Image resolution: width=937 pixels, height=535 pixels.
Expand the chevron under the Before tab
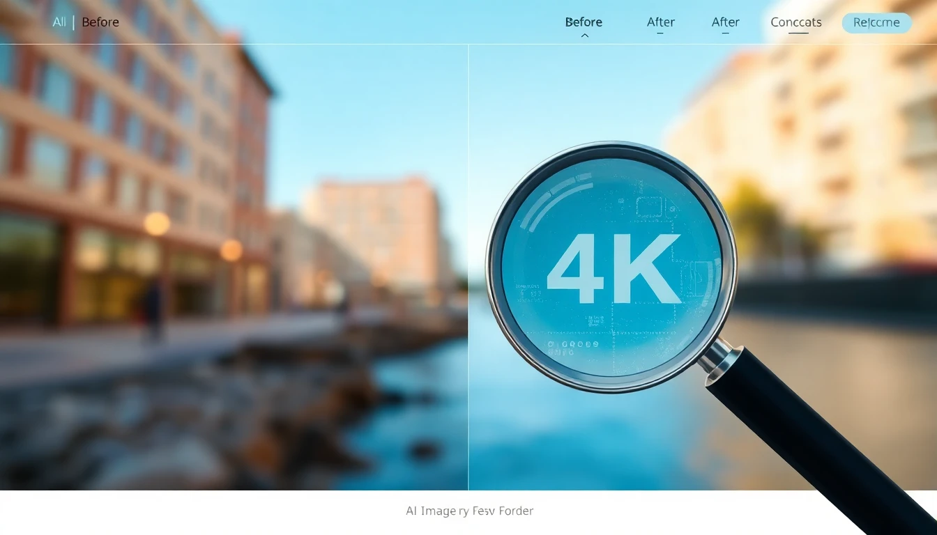[584, 35]
